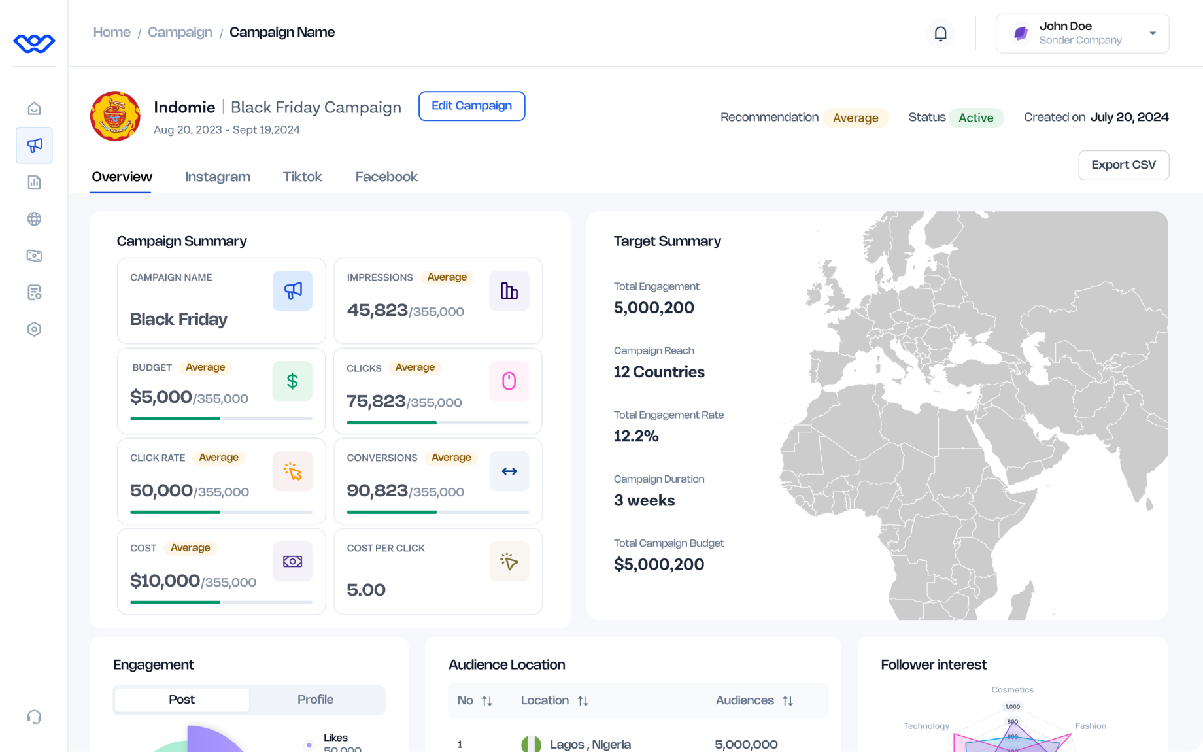Open the home icon in sidebar

[x=35, y=109]
